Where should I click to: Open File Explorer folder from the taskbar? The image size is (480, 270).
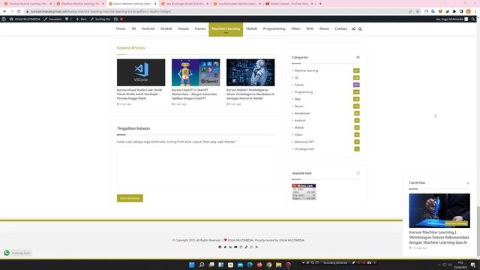(278, 265)
